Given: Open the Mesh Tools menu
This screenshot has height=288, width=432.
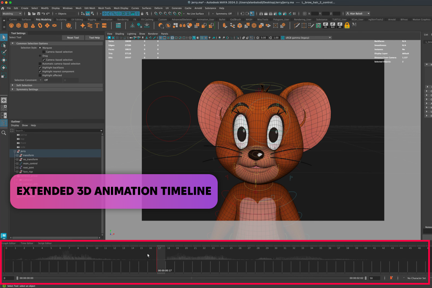Looking at the screenshot, I should 105,8.
